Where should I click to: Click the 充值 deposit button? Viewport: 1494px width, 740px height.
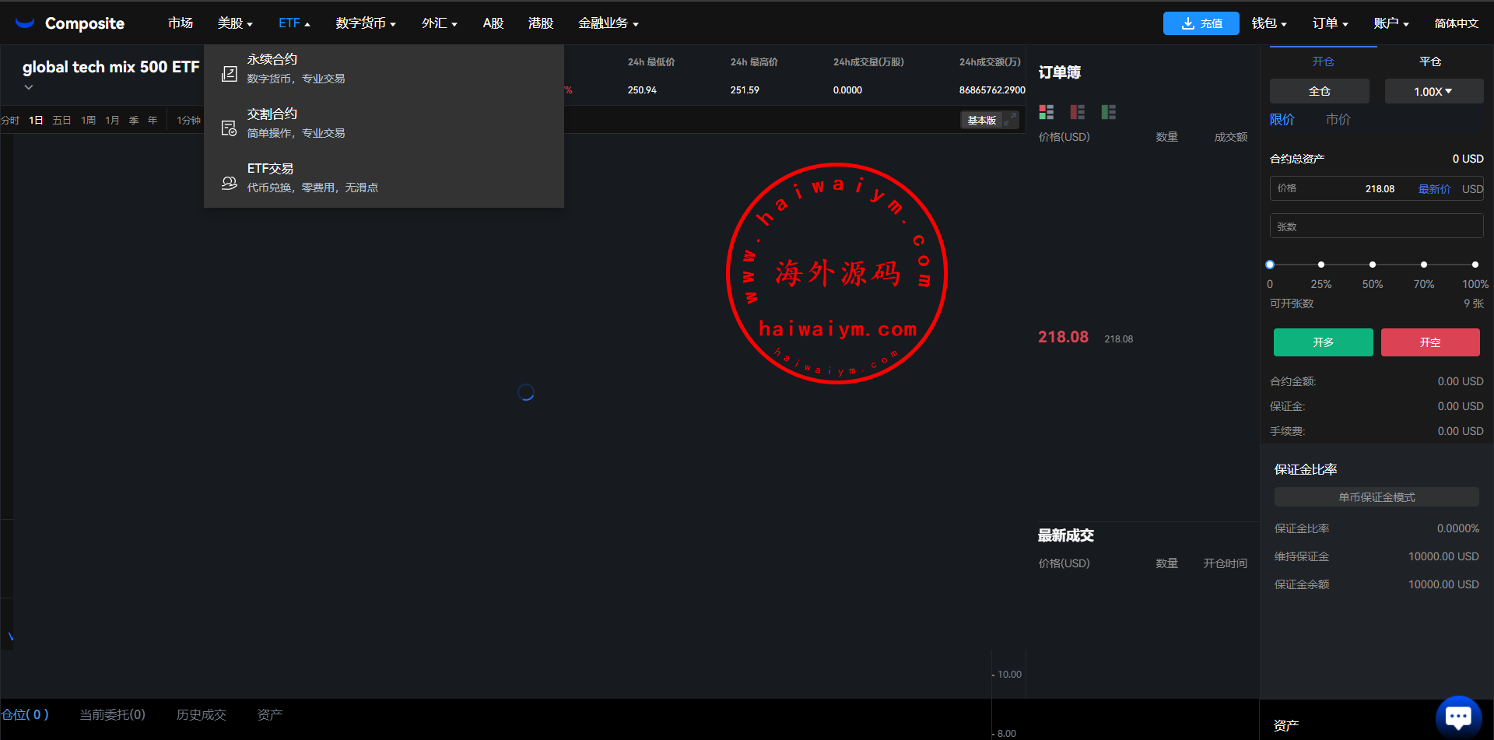pyautogui.click(x=1201, y=23)
